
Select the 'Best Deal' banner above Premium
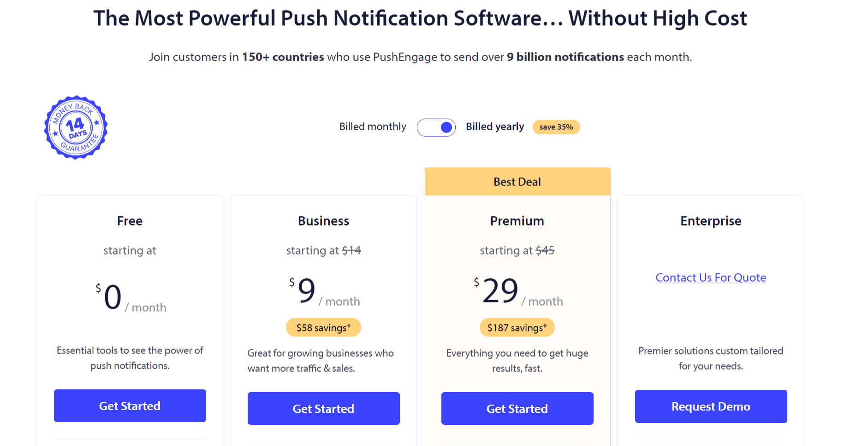(517, 181)
